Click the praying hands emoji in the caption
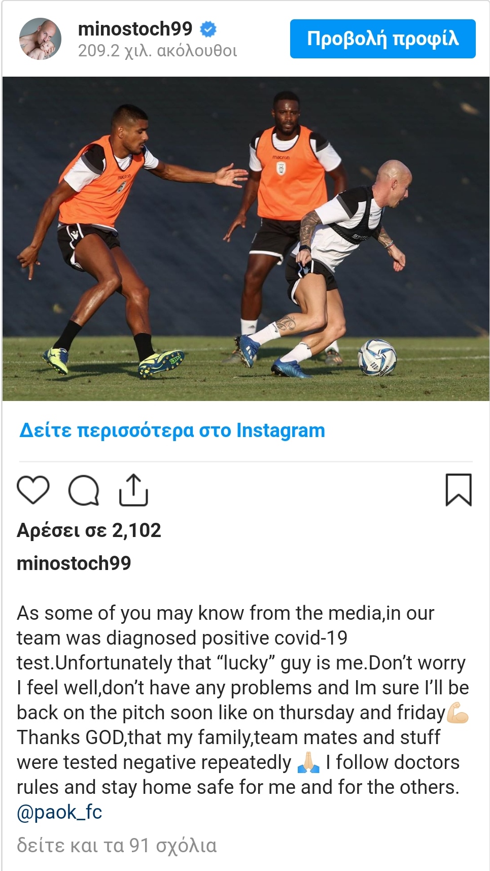The height and width of the screenshot is (871, 490). point(308,762)
